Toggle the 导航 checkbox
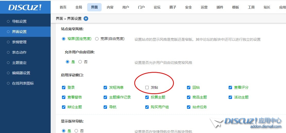This screenshot has height=133, width=286. coord(105,107)
